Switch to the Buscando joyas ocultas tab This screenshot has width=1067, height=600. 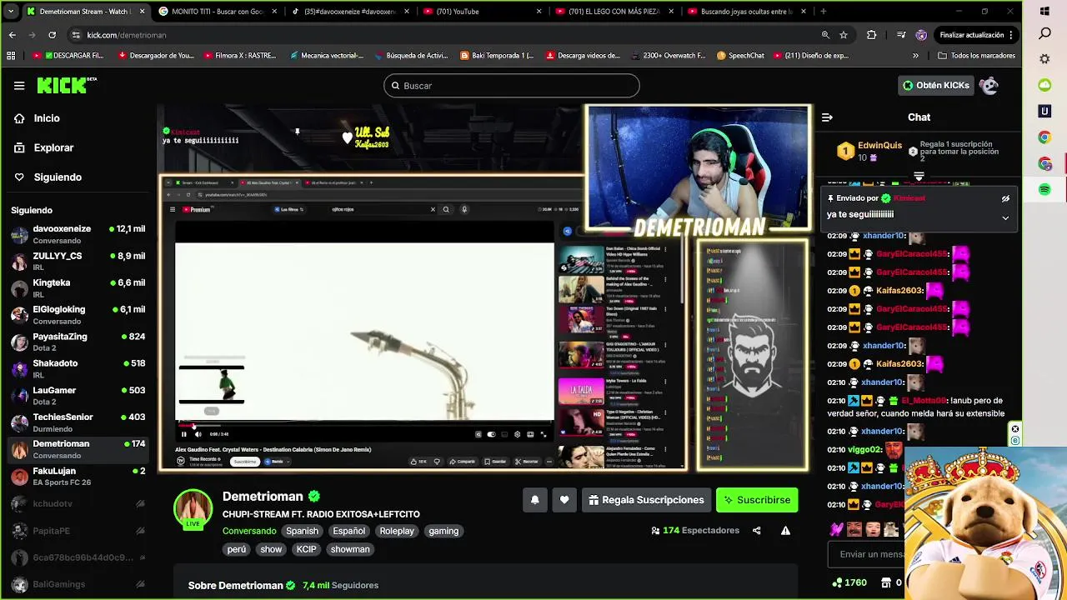pos(746,12)
